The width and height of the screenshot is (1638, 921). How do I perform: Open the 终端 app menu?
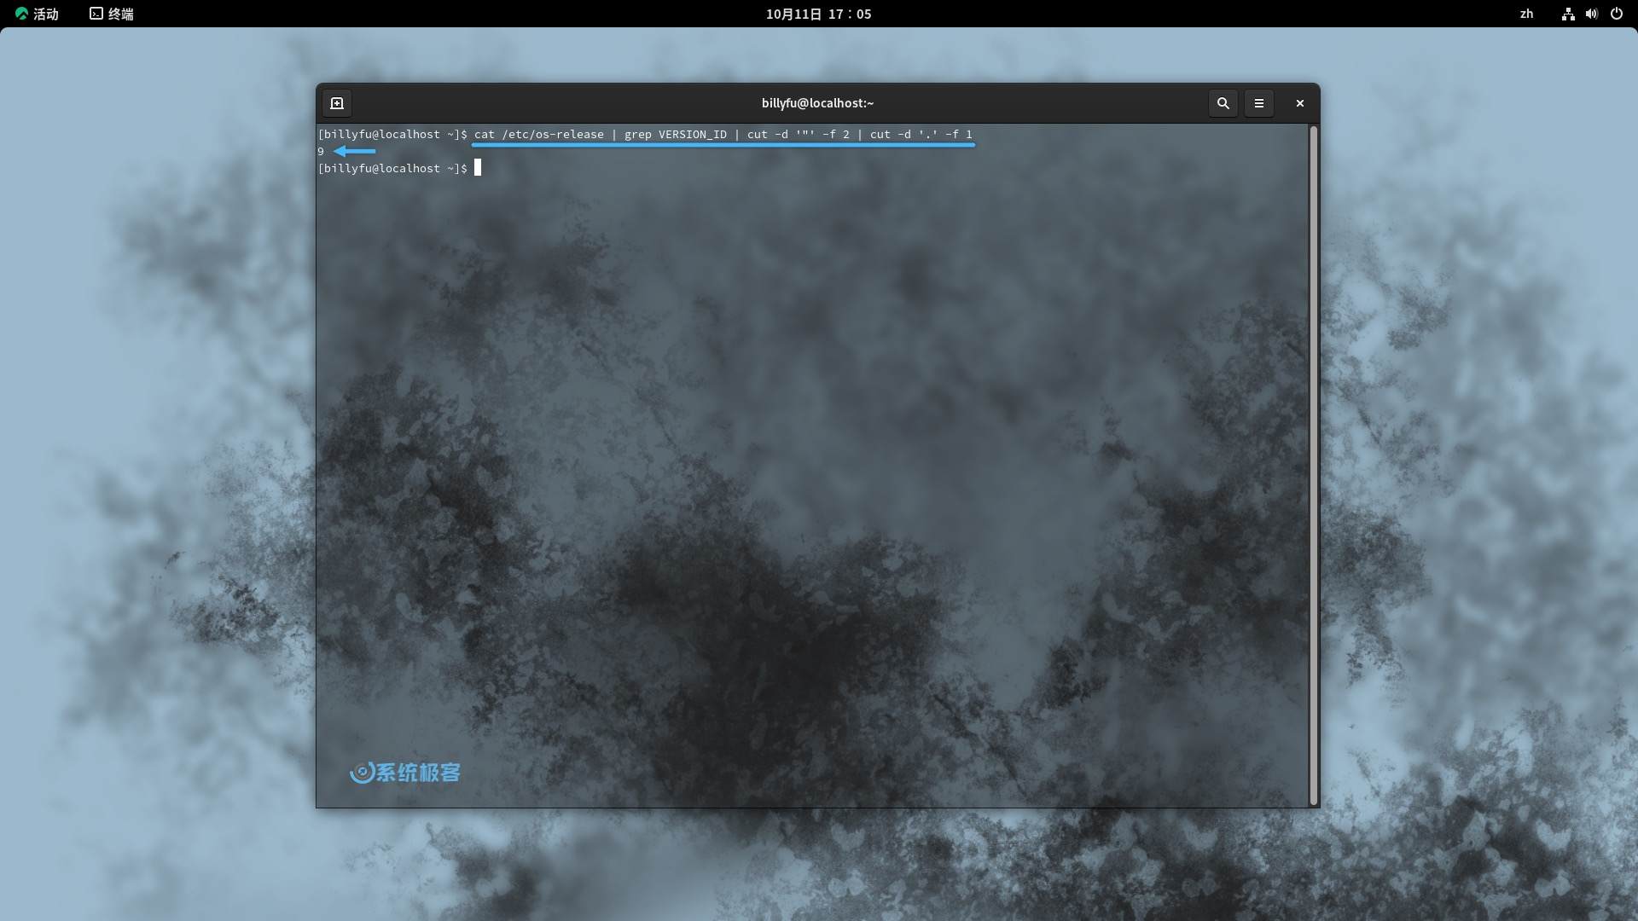(x=112, y=14)
